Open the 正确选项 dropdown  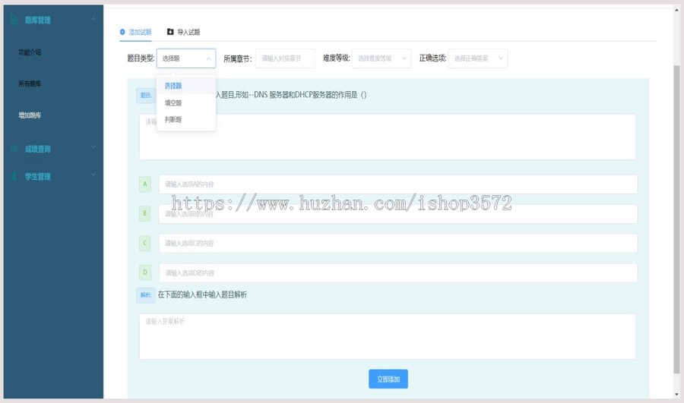pyautogui.click(x=478, y=58)
